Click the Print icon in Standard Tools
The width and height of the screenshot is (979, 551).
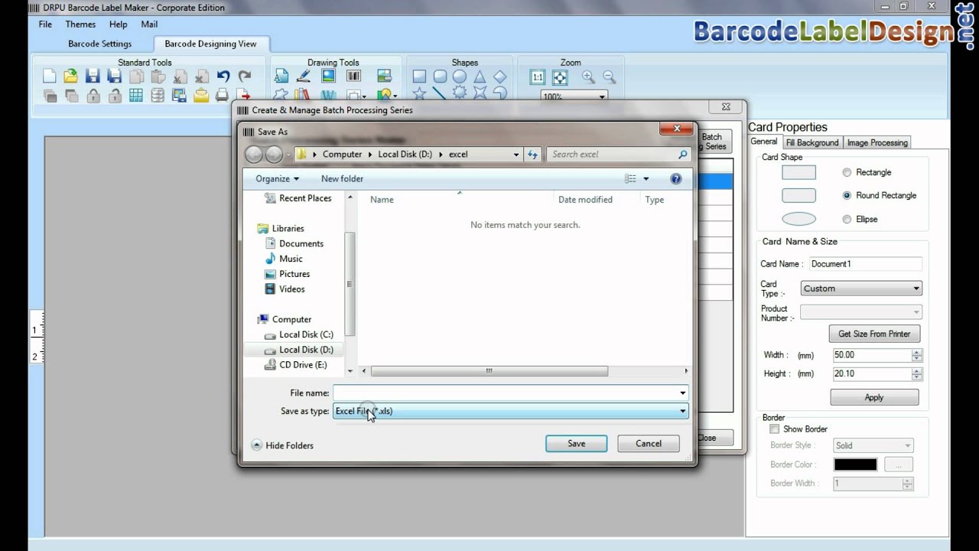tap(222, 96)
